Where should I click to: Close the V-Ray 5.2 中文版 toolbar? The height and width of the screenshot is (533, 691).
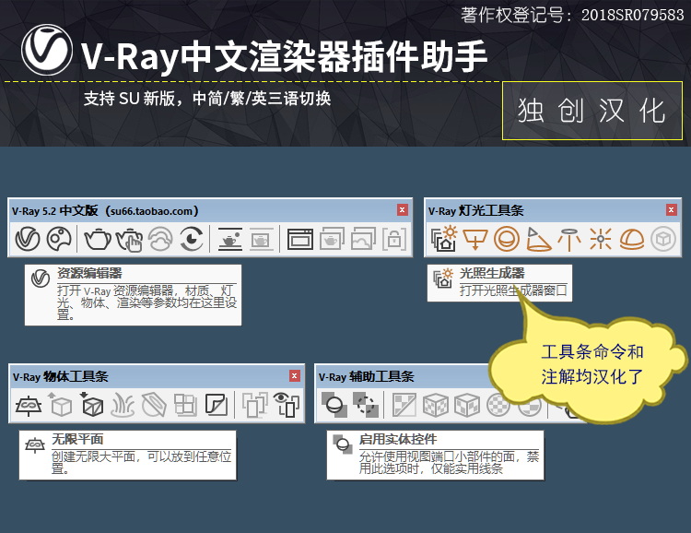(x=402, y=210)
